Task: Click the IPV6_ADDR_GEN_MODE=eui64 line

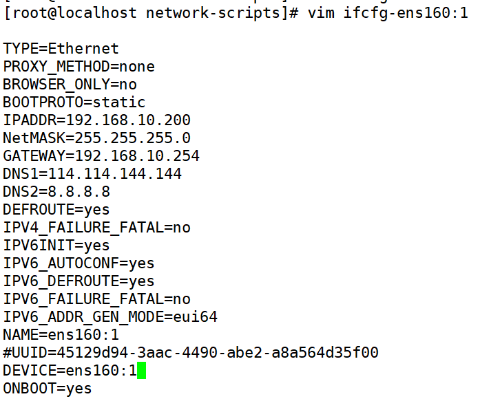Action: pos(110,317)
